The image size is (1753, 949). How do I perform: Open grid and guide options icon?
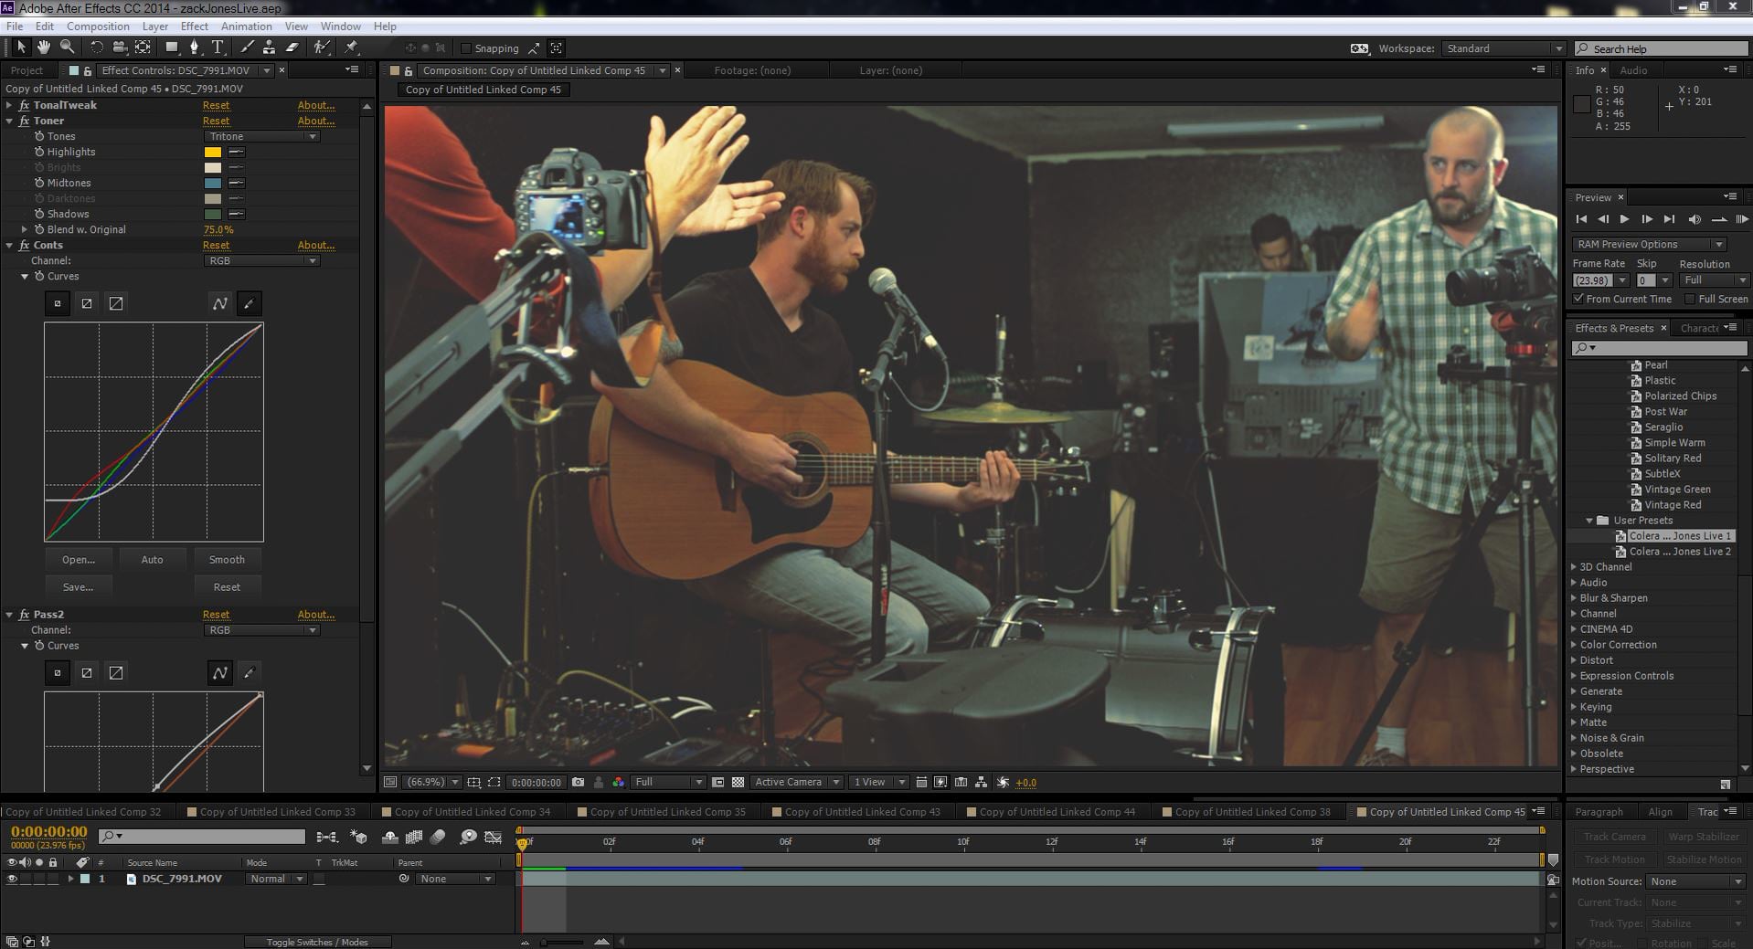[473, 782]
